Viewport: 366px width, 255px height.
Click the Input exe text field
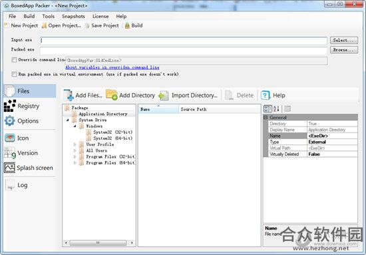point(184,41)
